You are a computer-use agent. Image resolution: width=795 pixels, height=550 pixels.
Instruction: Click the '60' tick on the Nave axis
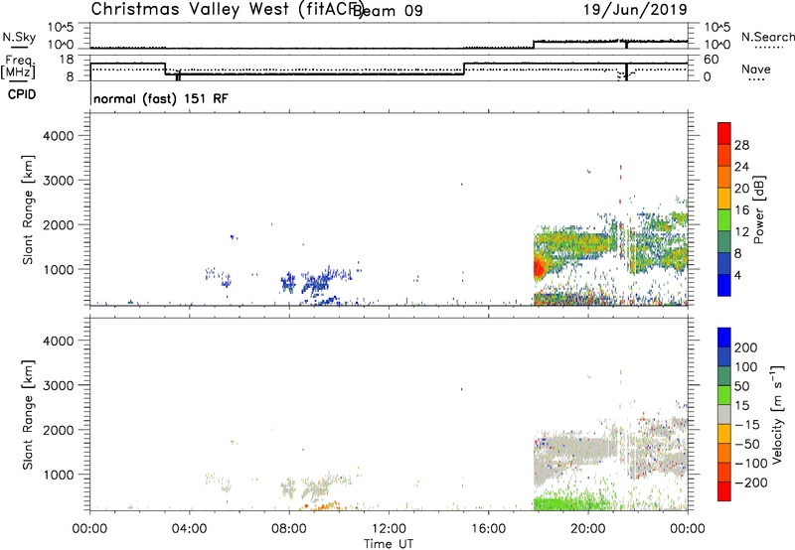pos(711,60)
